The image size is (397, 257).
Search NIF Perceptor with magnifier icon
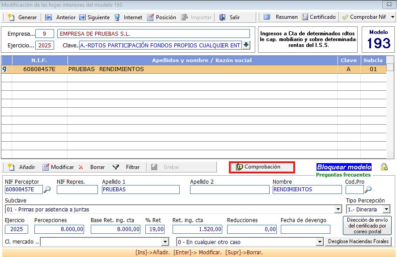point(47,190)
